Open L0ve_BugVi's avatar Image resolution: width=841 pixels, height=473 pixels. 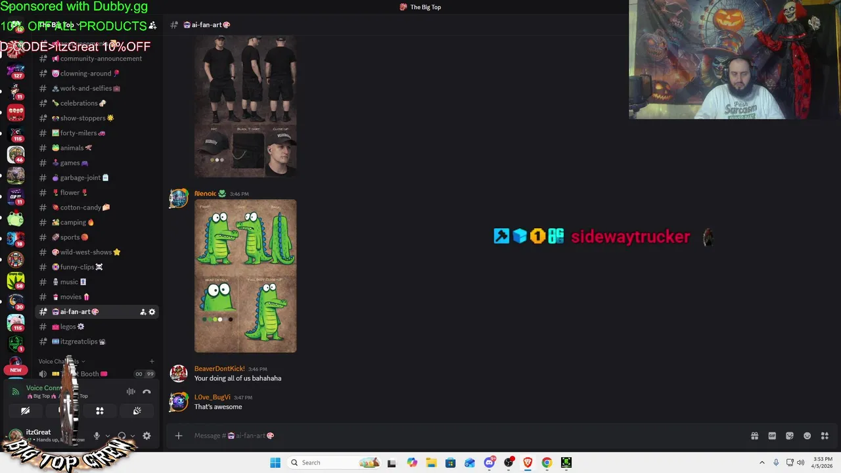(x=179, y=401)
